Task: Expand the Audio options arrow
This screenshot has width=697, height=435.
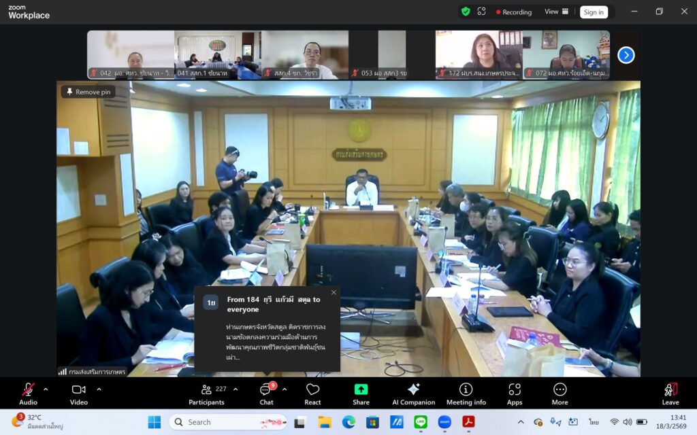Action: point(46,389)
